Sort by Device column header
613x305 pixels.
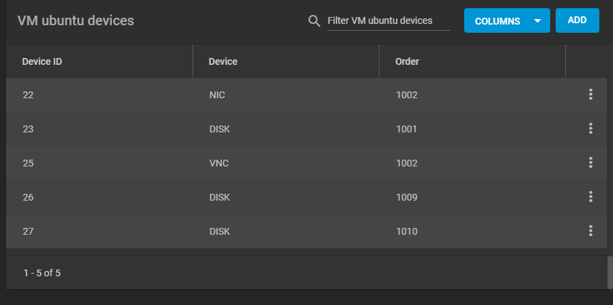tap(223, 61)
